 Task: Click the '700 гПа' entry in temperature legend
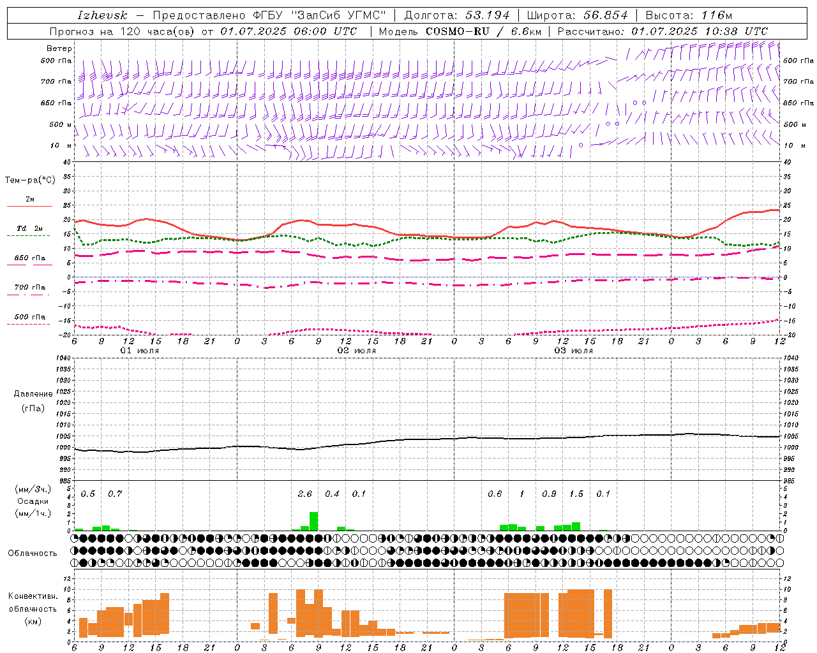(30, 288)
